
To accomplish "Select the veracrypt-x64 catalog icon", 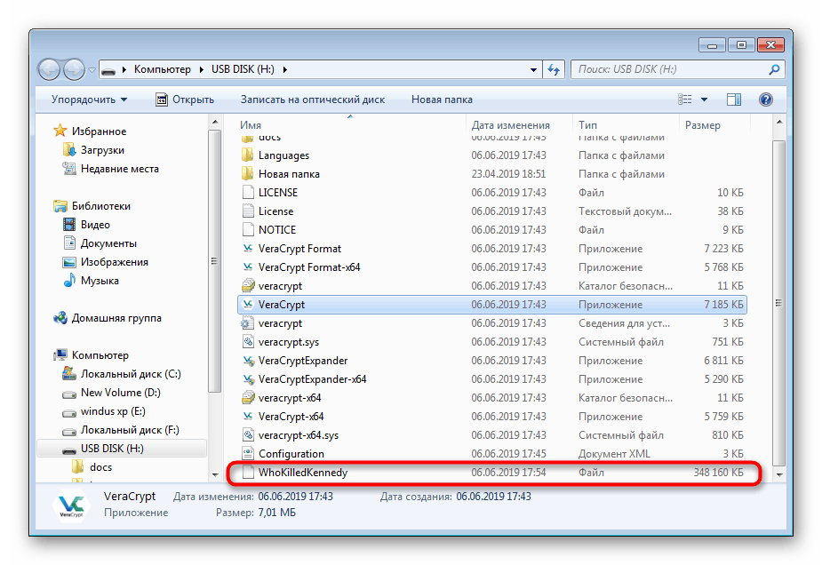I will tap(247, 398).
